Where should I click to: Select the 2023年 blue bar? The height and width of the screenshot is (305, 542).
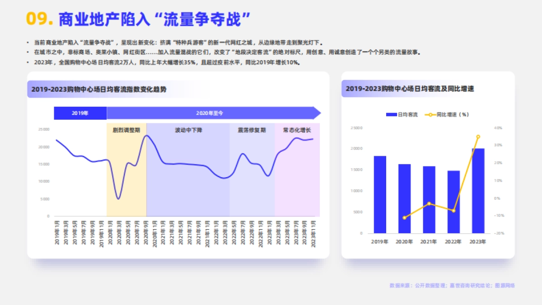(x=478, y=190)
